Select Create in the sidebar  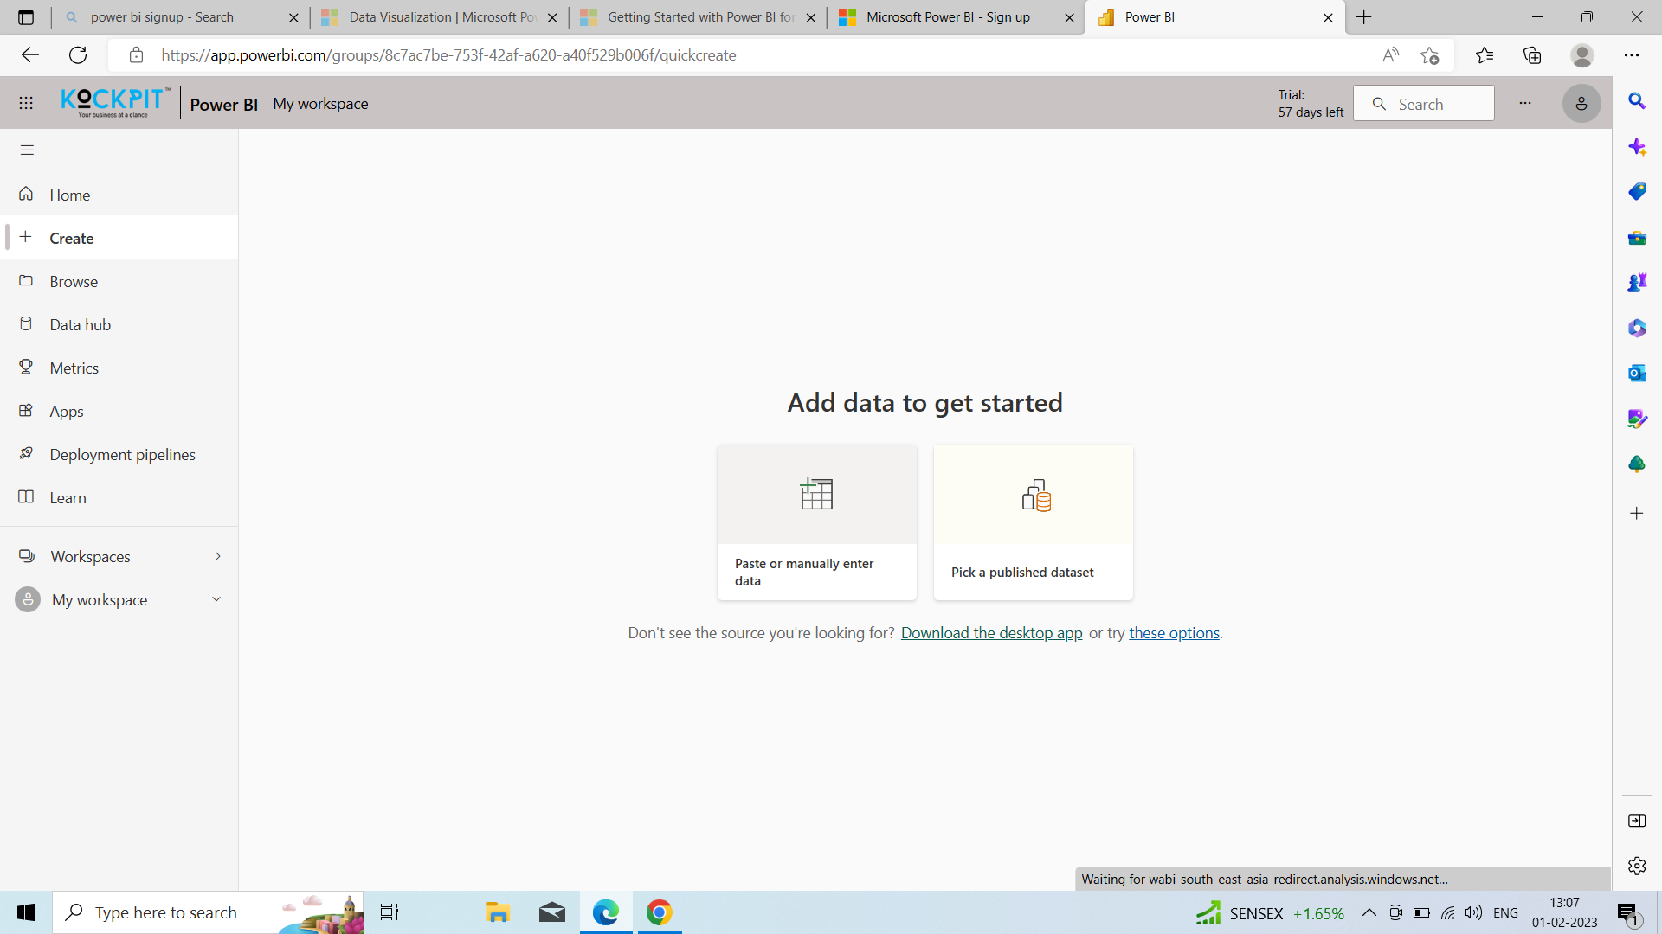(119, 238)
